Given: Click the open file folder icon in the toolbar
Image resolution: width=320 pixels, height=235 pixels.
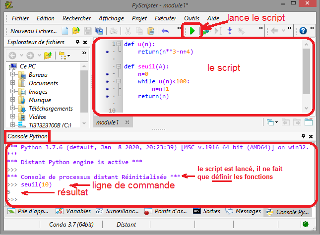Looking at the screenshot, I should 75,31.
